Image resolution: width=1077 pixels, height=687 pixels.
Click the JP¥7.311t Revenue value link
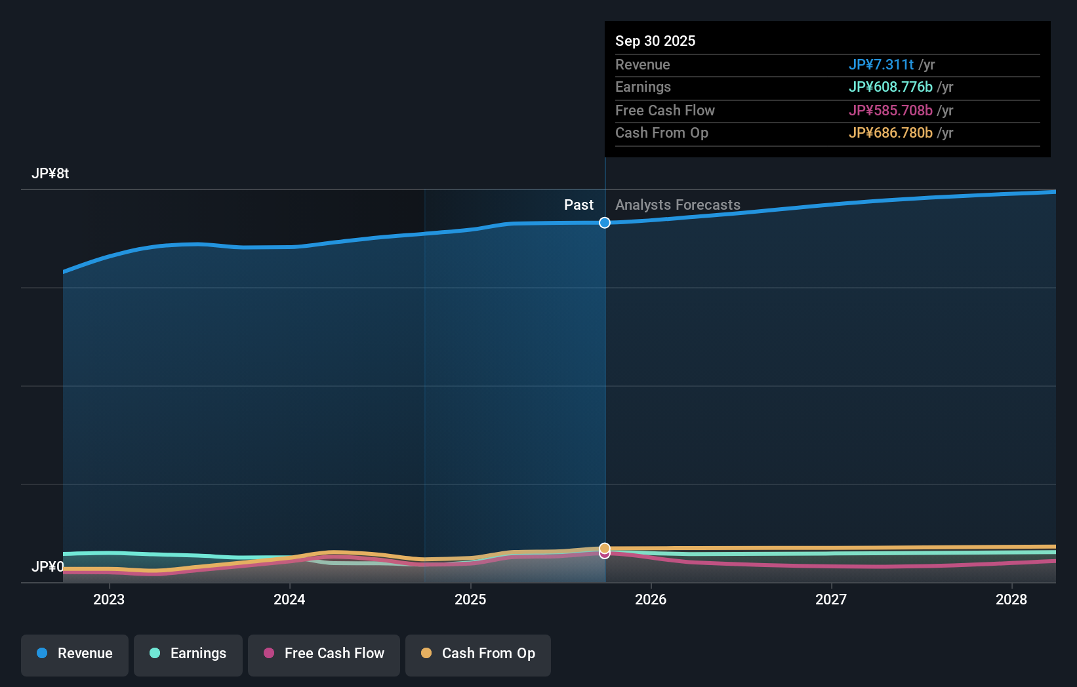point(882,65)
